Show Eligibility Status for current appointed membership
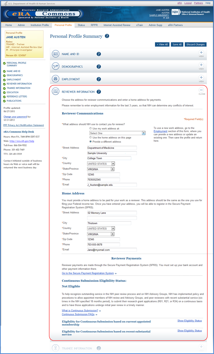This screenshot has height=354, width=214. [189, 321]
